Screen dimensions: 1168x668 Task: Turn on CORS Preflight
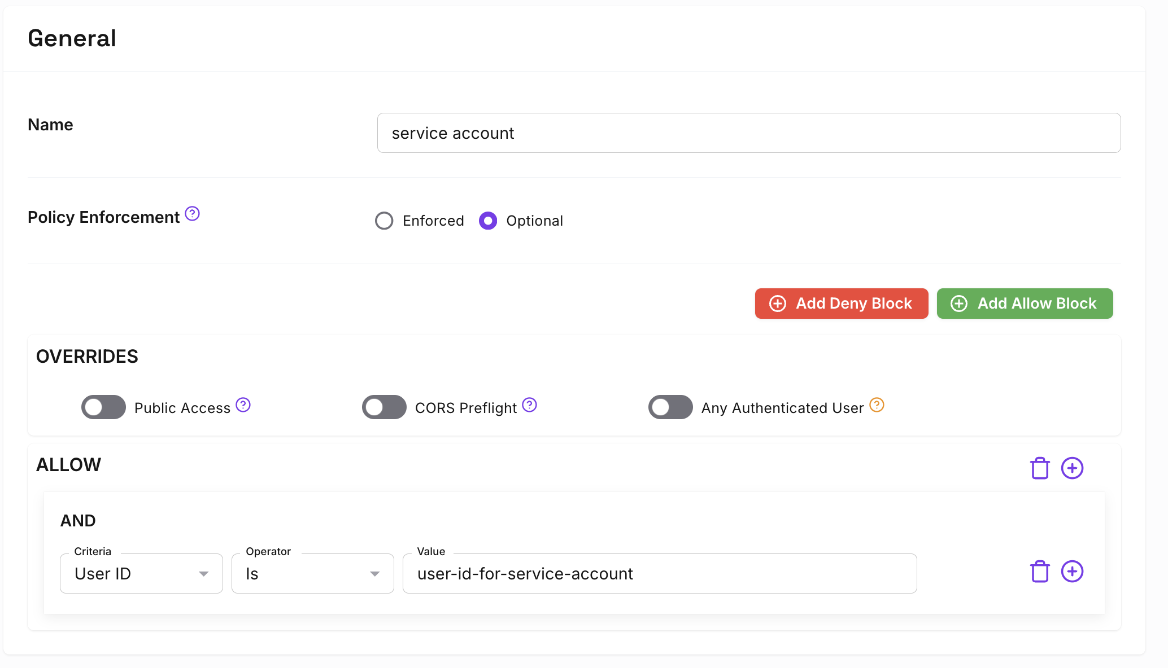(x=384, y=407)
